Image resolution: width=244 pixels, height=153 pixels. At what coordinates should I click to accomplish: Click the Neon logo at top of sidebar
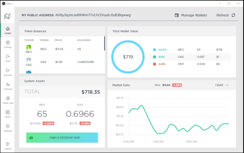coord(7,16)
